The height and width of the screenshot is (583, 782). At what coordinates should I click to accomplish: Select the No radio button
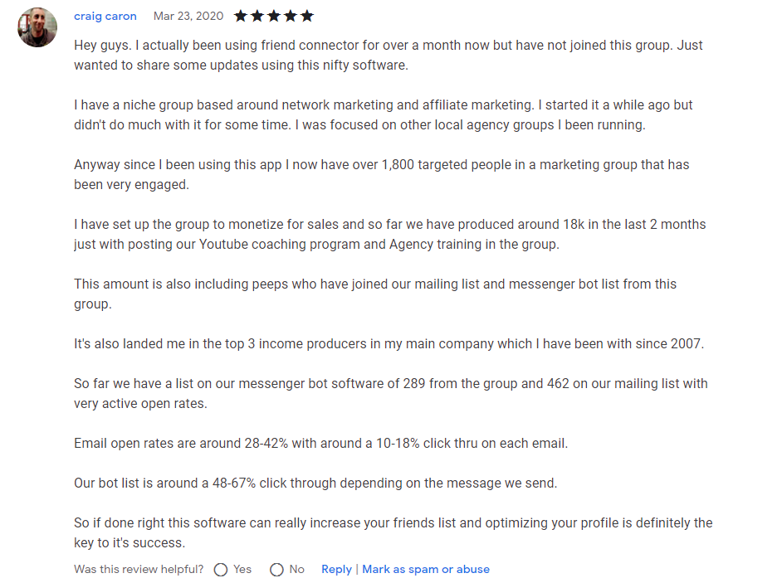(277, 570)
